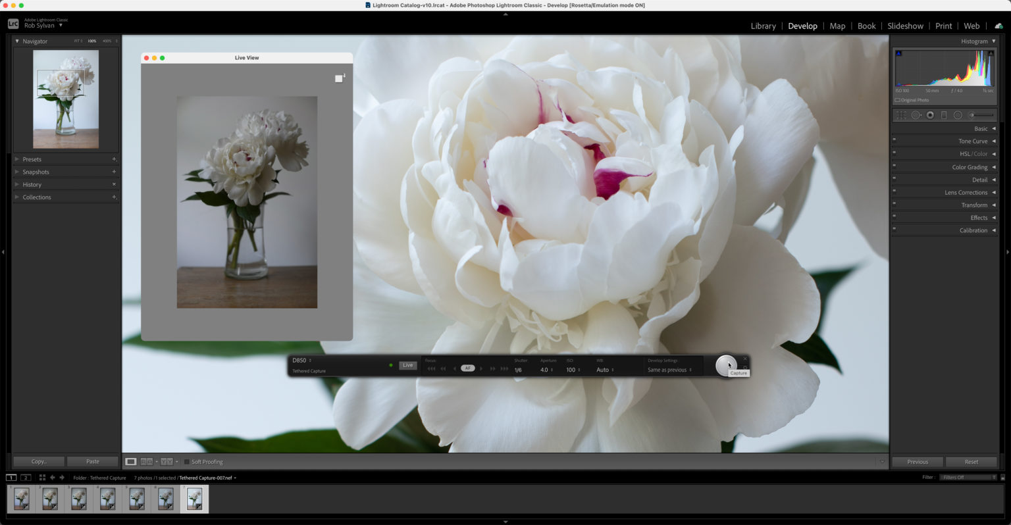Click the Reset button
Image resolution: width=1011 pixels, height=525 pixels.
[x=972, y=461]
